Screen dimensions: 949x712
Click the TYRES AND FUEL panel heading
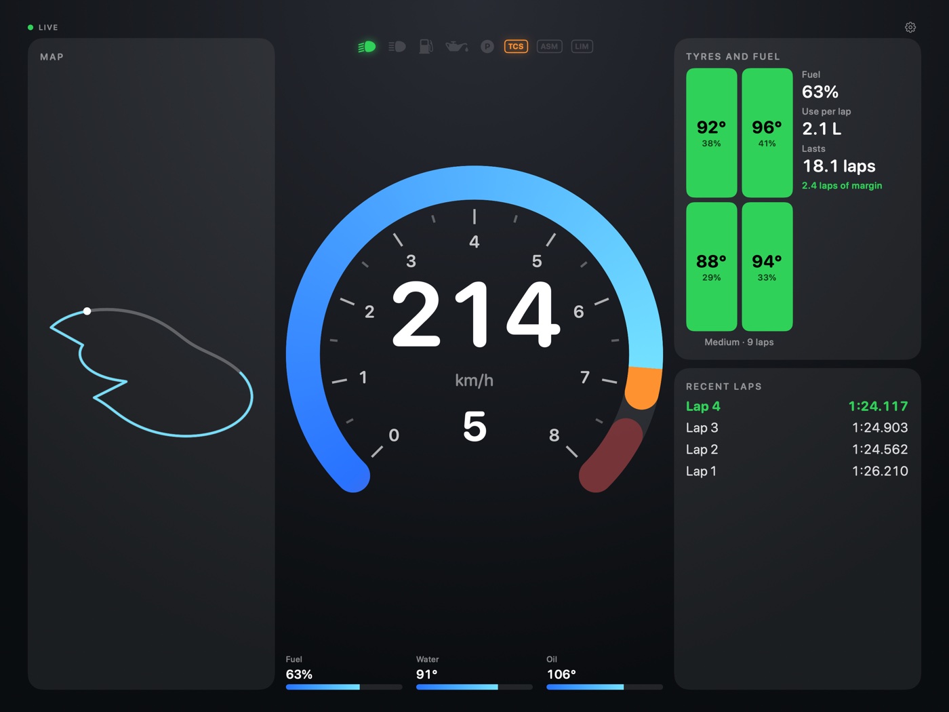point(733,57)
